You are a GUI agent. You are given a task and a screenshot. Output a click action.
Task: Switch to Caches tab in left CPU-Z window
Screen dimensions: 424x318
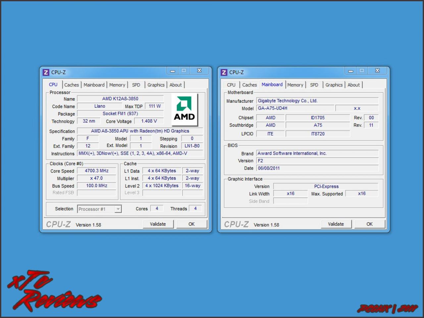coord(72,85)
